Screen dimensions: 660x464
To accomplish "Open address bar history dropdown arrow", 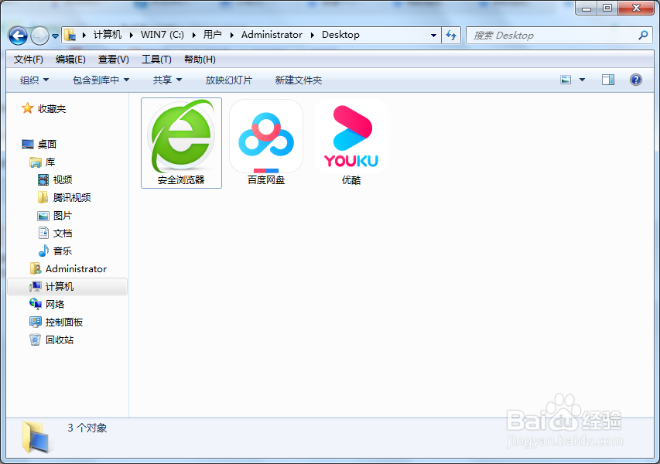I will (433, 36).
